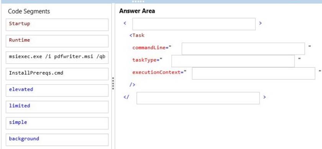Click the taskType answer box
Image resolution: width=322 pixels, height=149 pixels.
(233, 61)
